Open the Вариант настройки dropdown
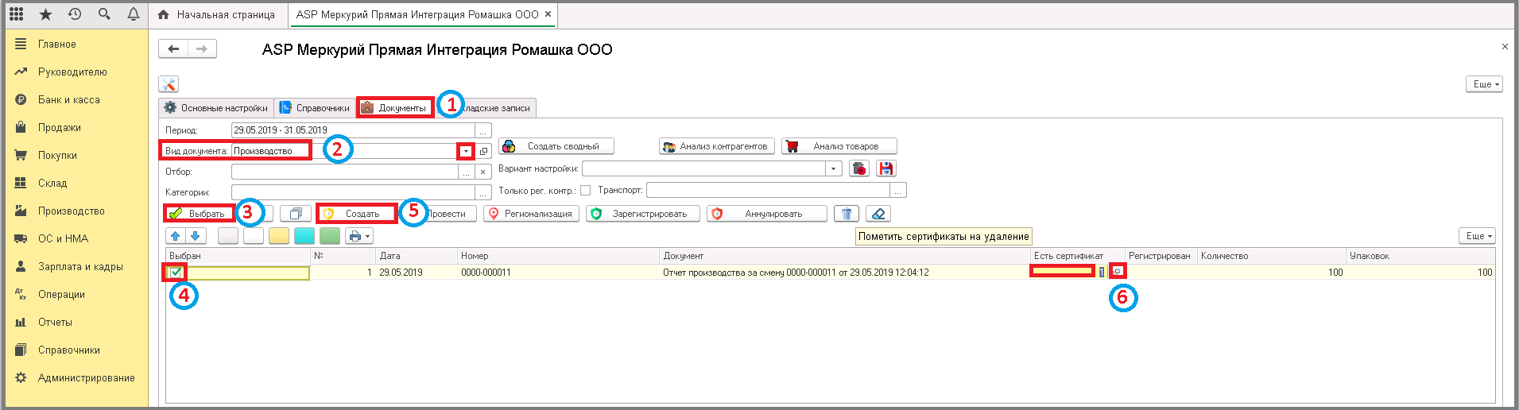This screenshot has width=1519, height=410. [833, 168]
